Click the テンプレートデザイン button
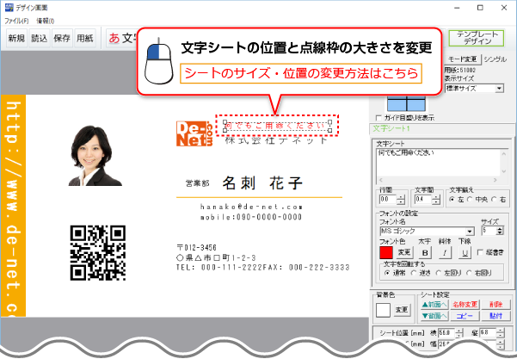Viewport: 517px width, 359px height. 477,38
